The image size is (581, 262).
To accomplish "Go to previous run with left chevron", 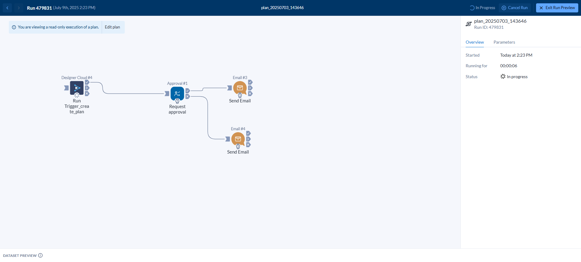I will point(7,8).
